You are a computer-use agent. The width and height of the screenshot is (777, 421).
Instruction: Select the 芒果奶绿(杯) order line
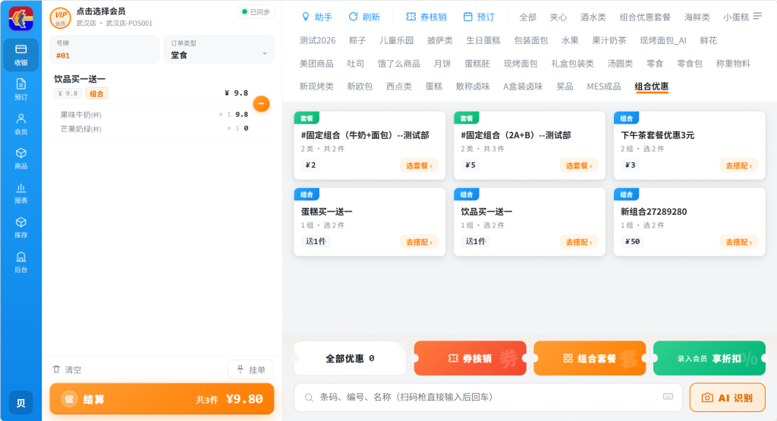154,129
